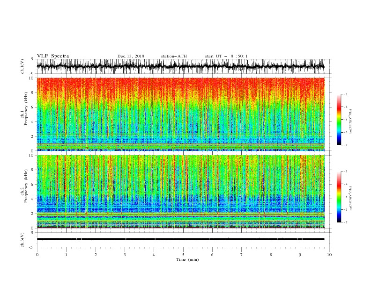
Task: Click the "-7" tick on ch.2 color bar
Action: (x=345, y=222)
